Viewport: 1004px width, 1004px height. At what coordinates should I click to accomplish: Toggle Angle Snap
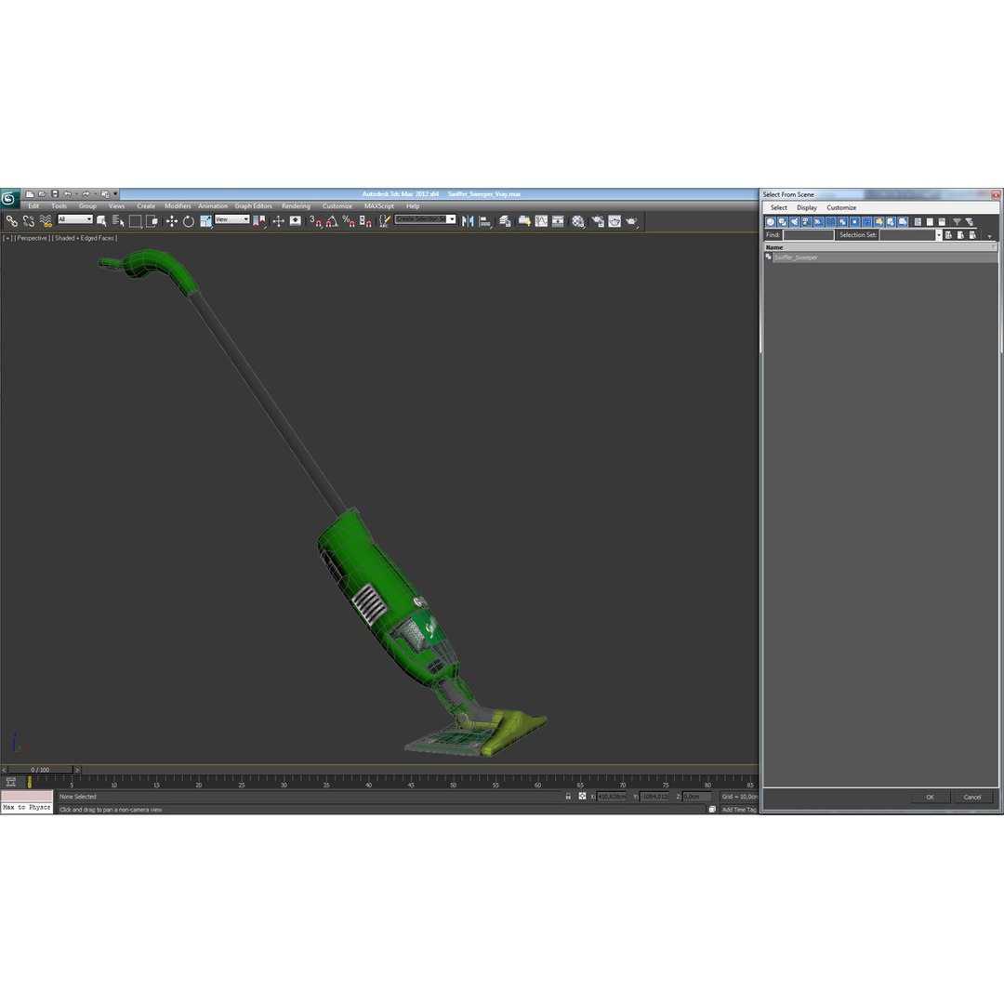click(x=332, y=221)
